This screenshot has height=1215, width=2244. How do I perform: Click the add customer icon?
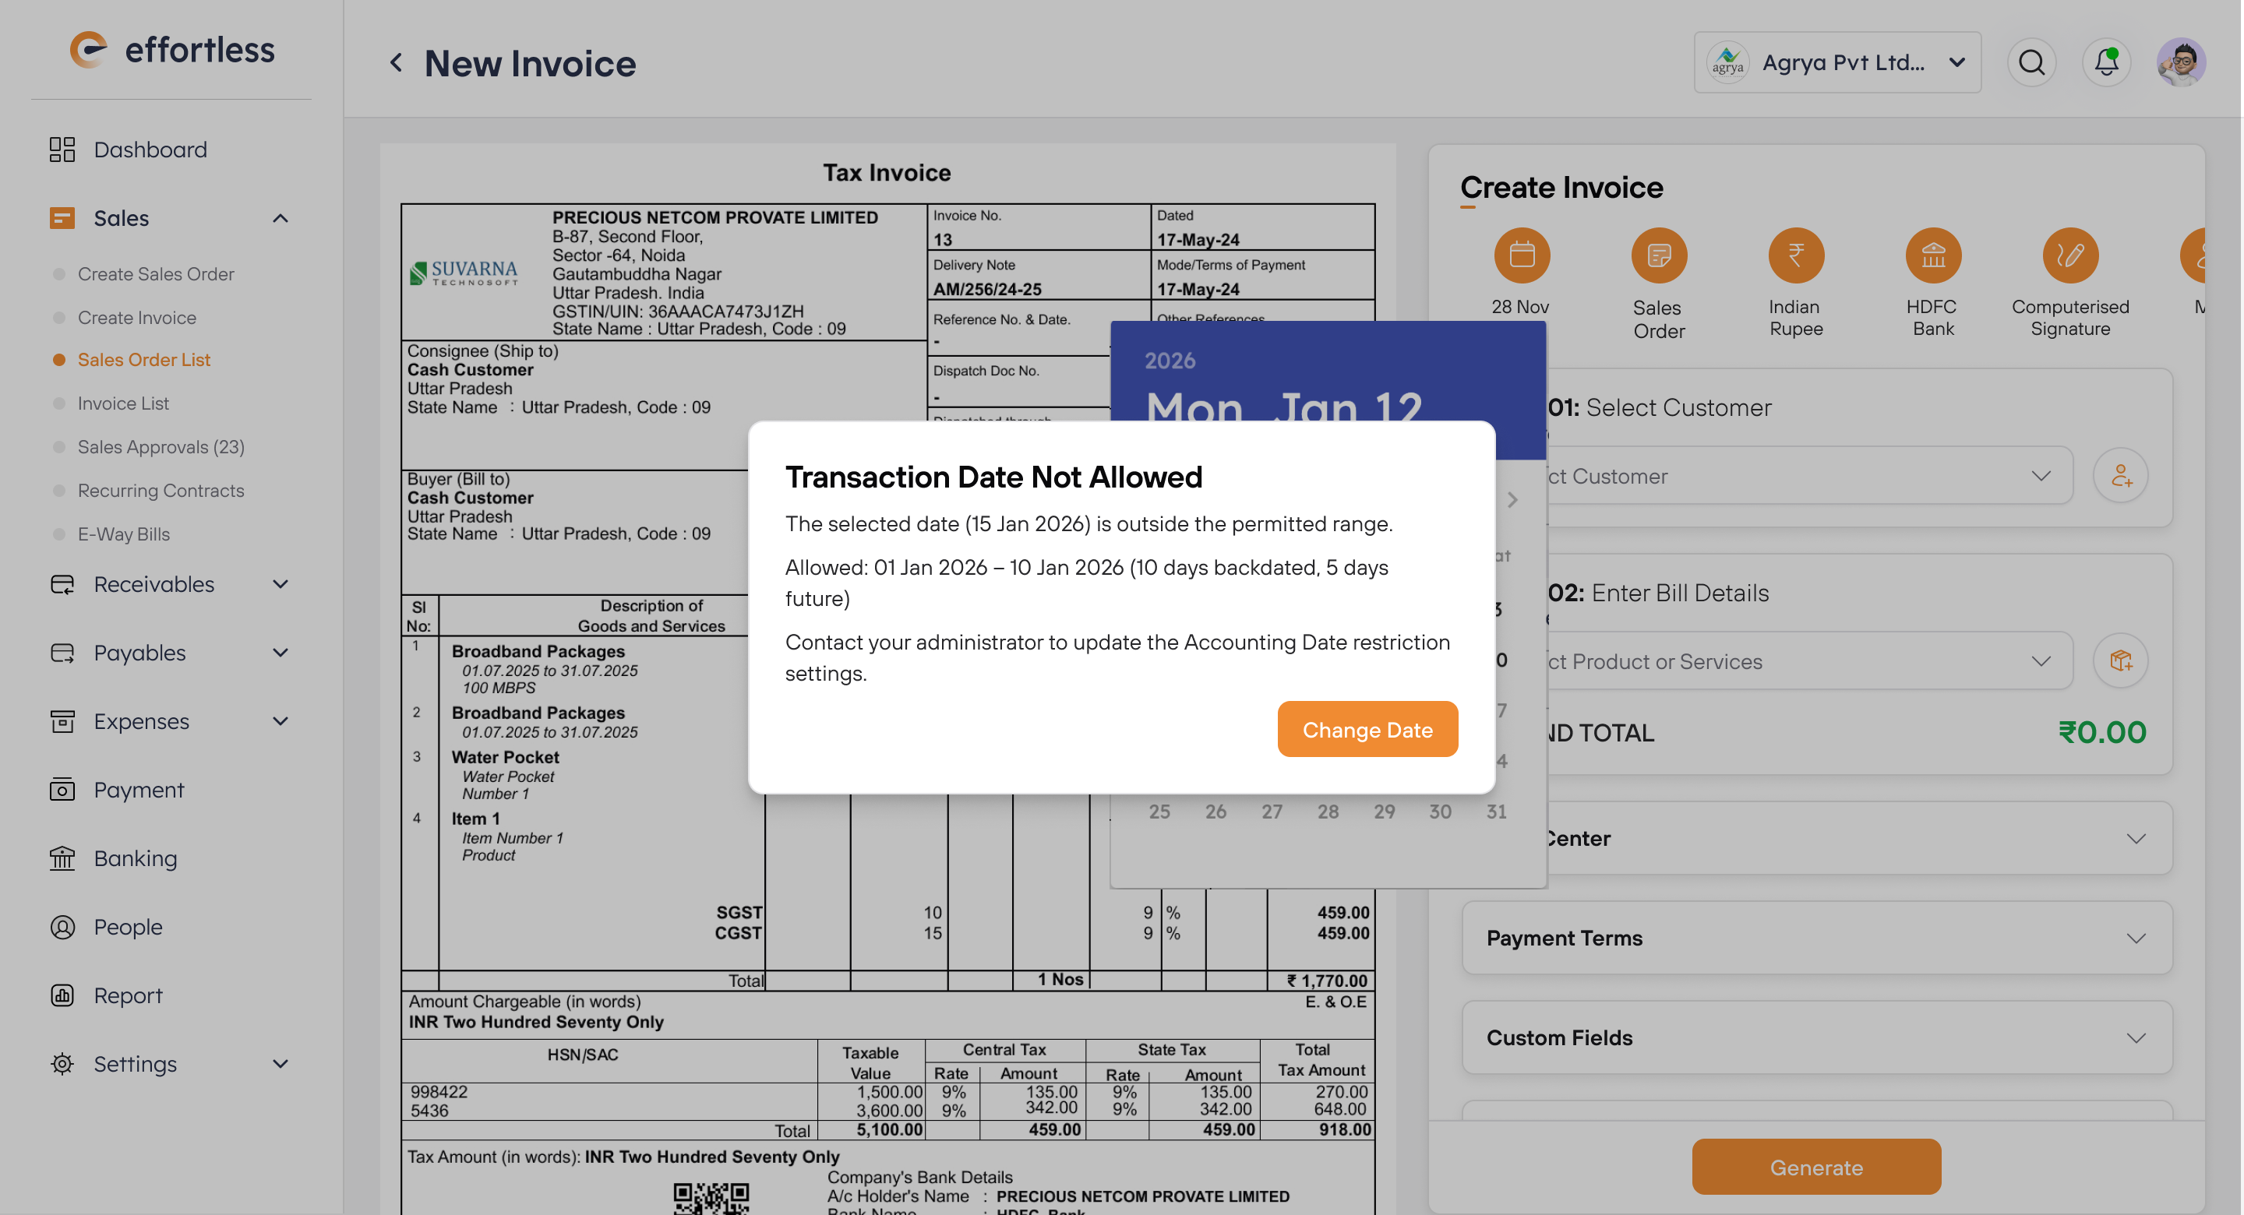(x=2119, y=476)
